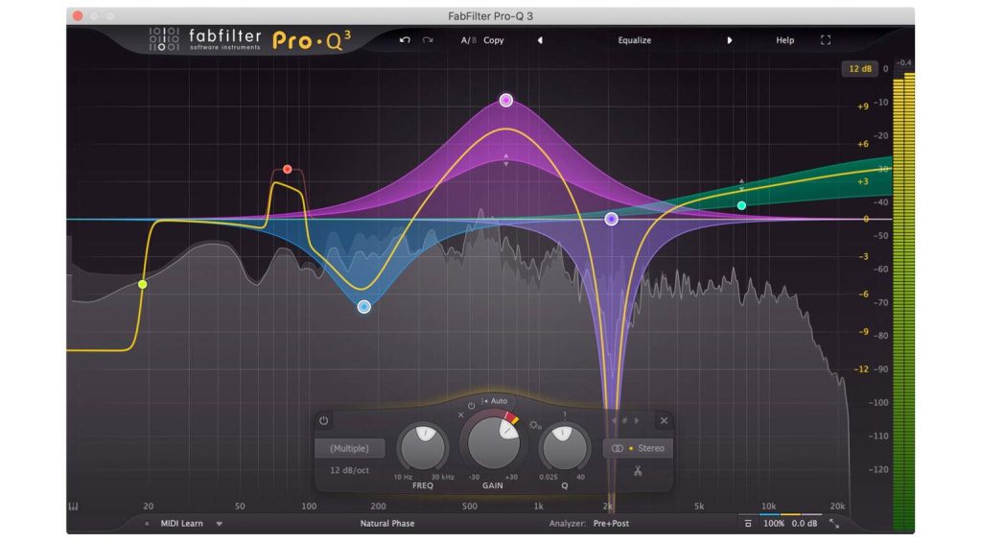Split the band with the scissors icon
Screen dimensions: 982x542
[x=638, y=471]
